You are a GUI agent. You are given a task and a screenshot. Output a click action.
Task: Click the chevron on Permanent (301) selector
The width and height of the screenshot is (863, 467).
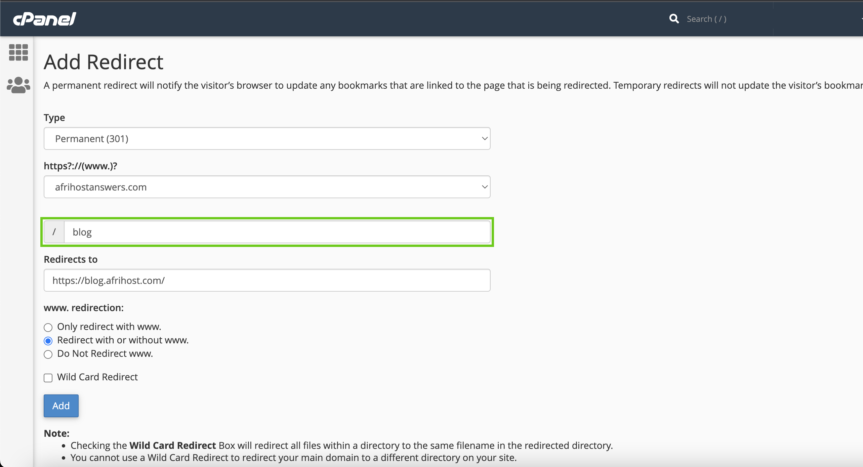point(484,138)
